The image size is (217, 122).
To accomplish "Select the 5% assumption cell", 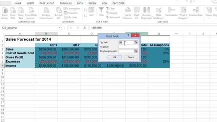I will [x=159, y=49].
